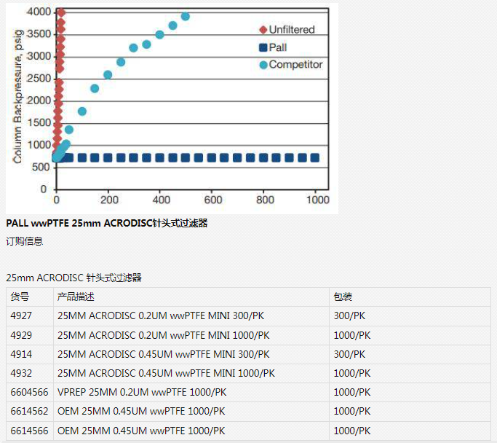Image resolution: width=497 pixels, height=443 pixels.
Task: Click the '订购信息' text
Action: pyautogui.click(x=25, y=241)
